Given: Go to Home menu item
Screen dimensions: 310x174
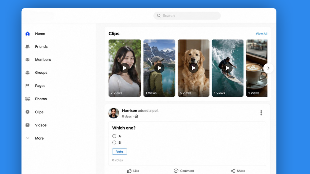Looking at the screenshot, I should click(x=40, y=34).
